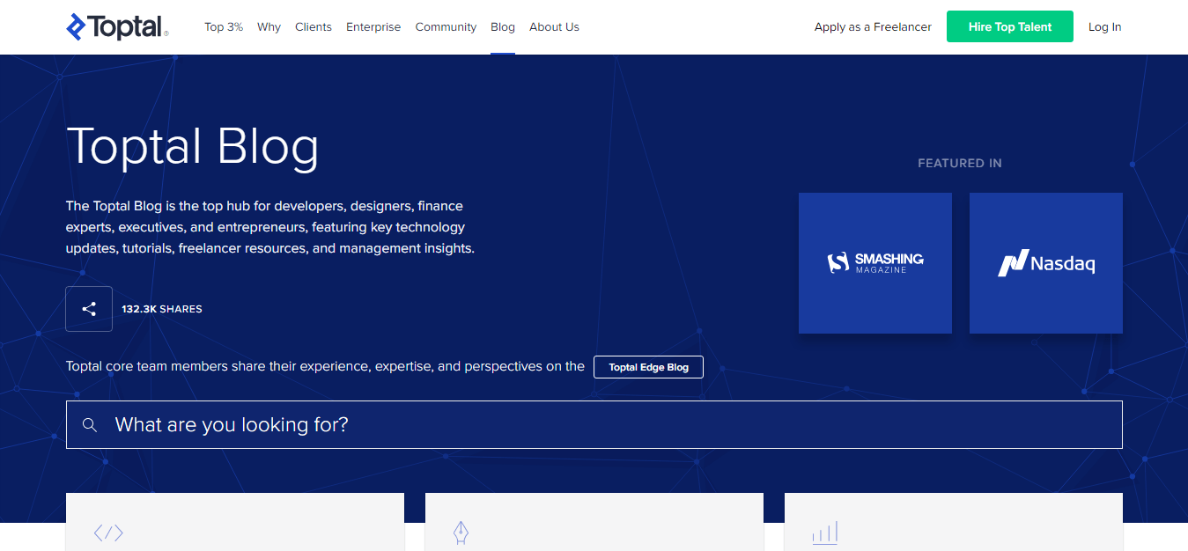Select the pen nib design category icon
Screen dimensions: 1188x551
(460, 532)
